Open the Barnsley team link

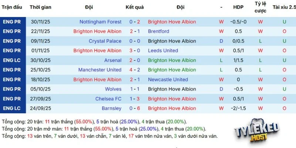112,108
